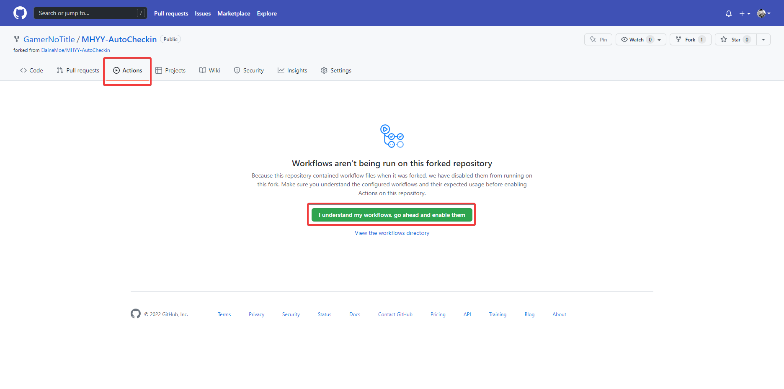This screenshot has width=784, height=389.
Task: Open the Wiki tab
Action: (209, 70)
